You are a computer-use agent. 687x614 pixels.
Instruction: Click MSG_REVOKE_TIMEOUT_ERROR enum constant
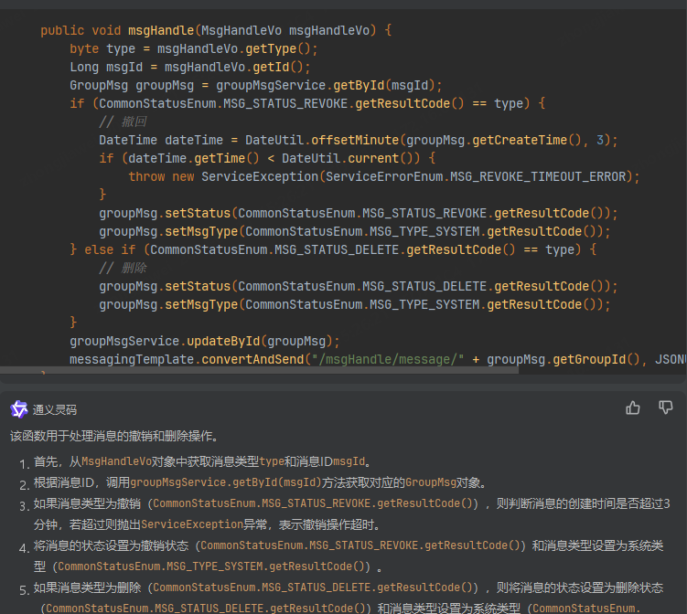coord(542,176)
